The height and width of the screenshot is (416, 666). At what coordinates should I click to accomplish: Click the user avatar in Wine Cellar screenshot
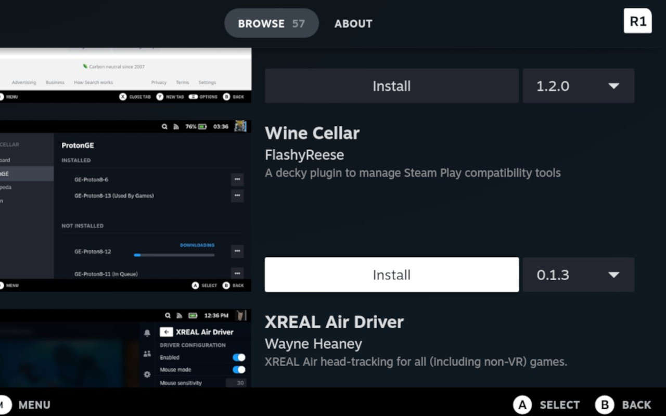[x=240, y=126]
